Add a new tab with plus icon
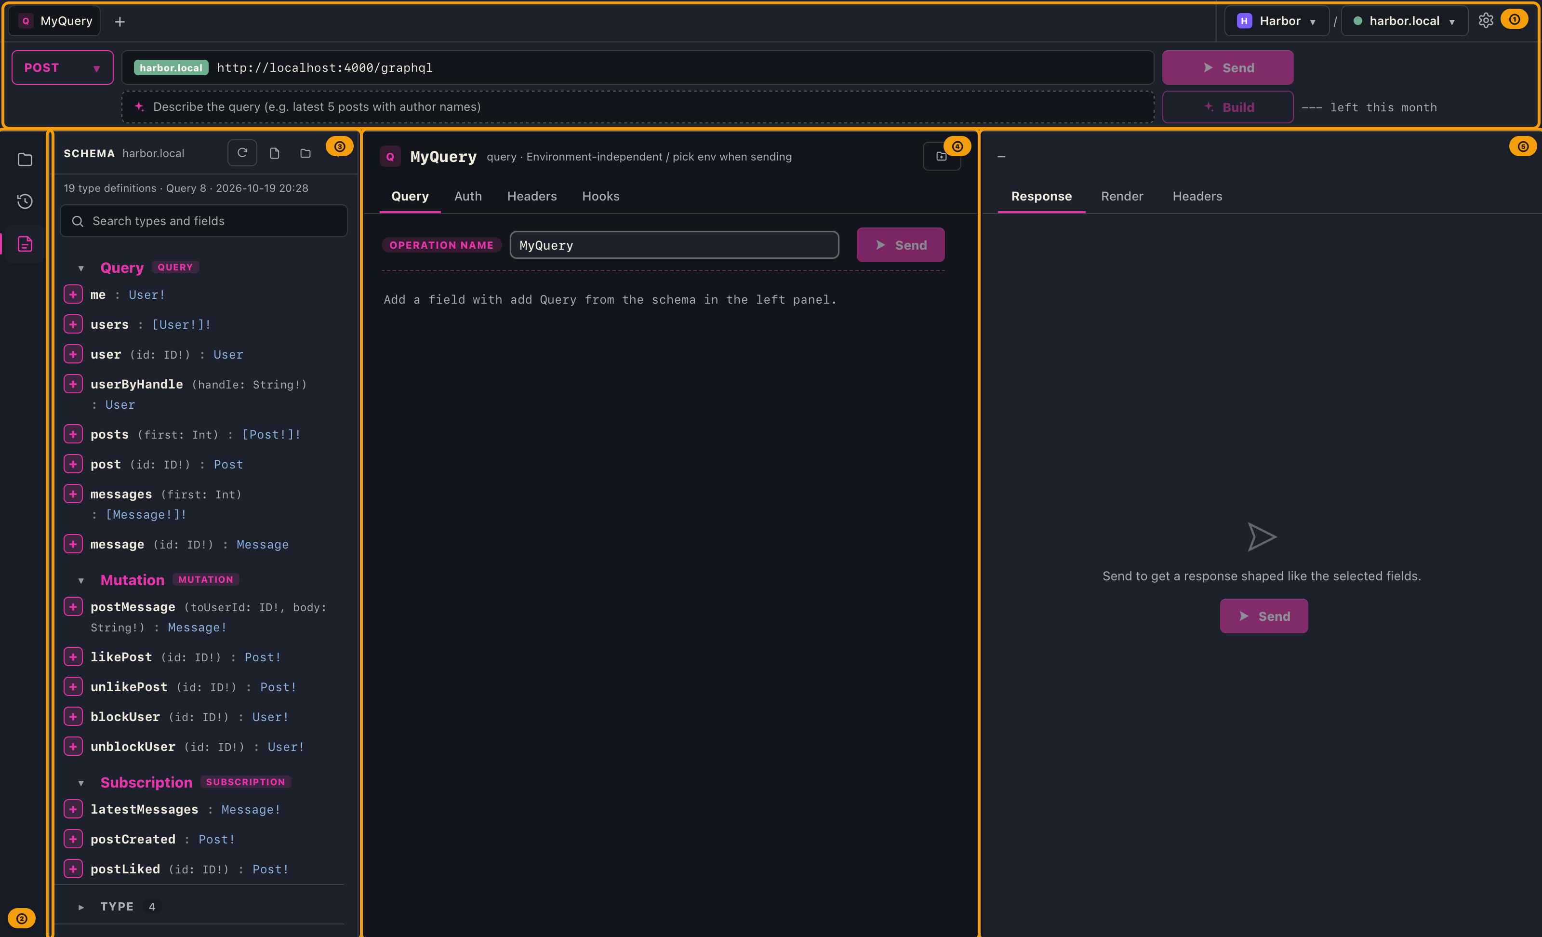 [120, 22]
